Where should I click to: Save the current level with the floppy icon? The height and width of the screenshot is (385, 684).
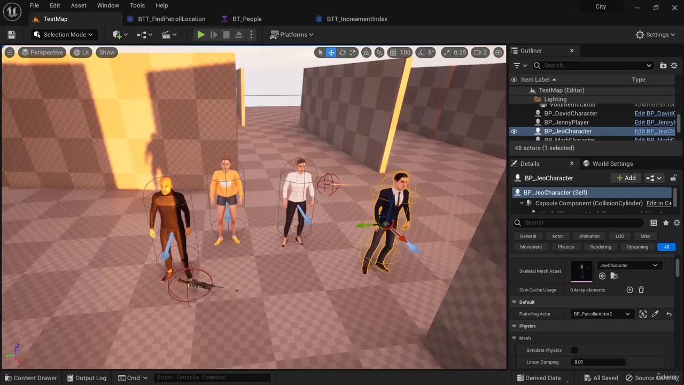click(11, 35)
